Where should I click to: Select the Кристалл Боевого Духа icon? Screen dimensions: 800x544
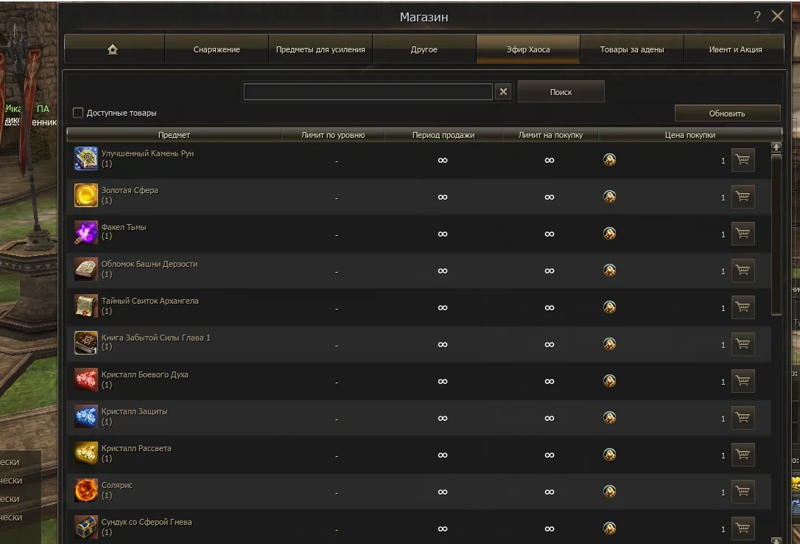click(x=85, y=380)
